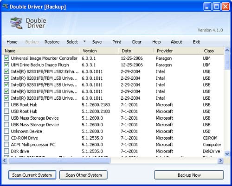Select the ACPI Multiprocessor PC name

(x=33, y=145)
